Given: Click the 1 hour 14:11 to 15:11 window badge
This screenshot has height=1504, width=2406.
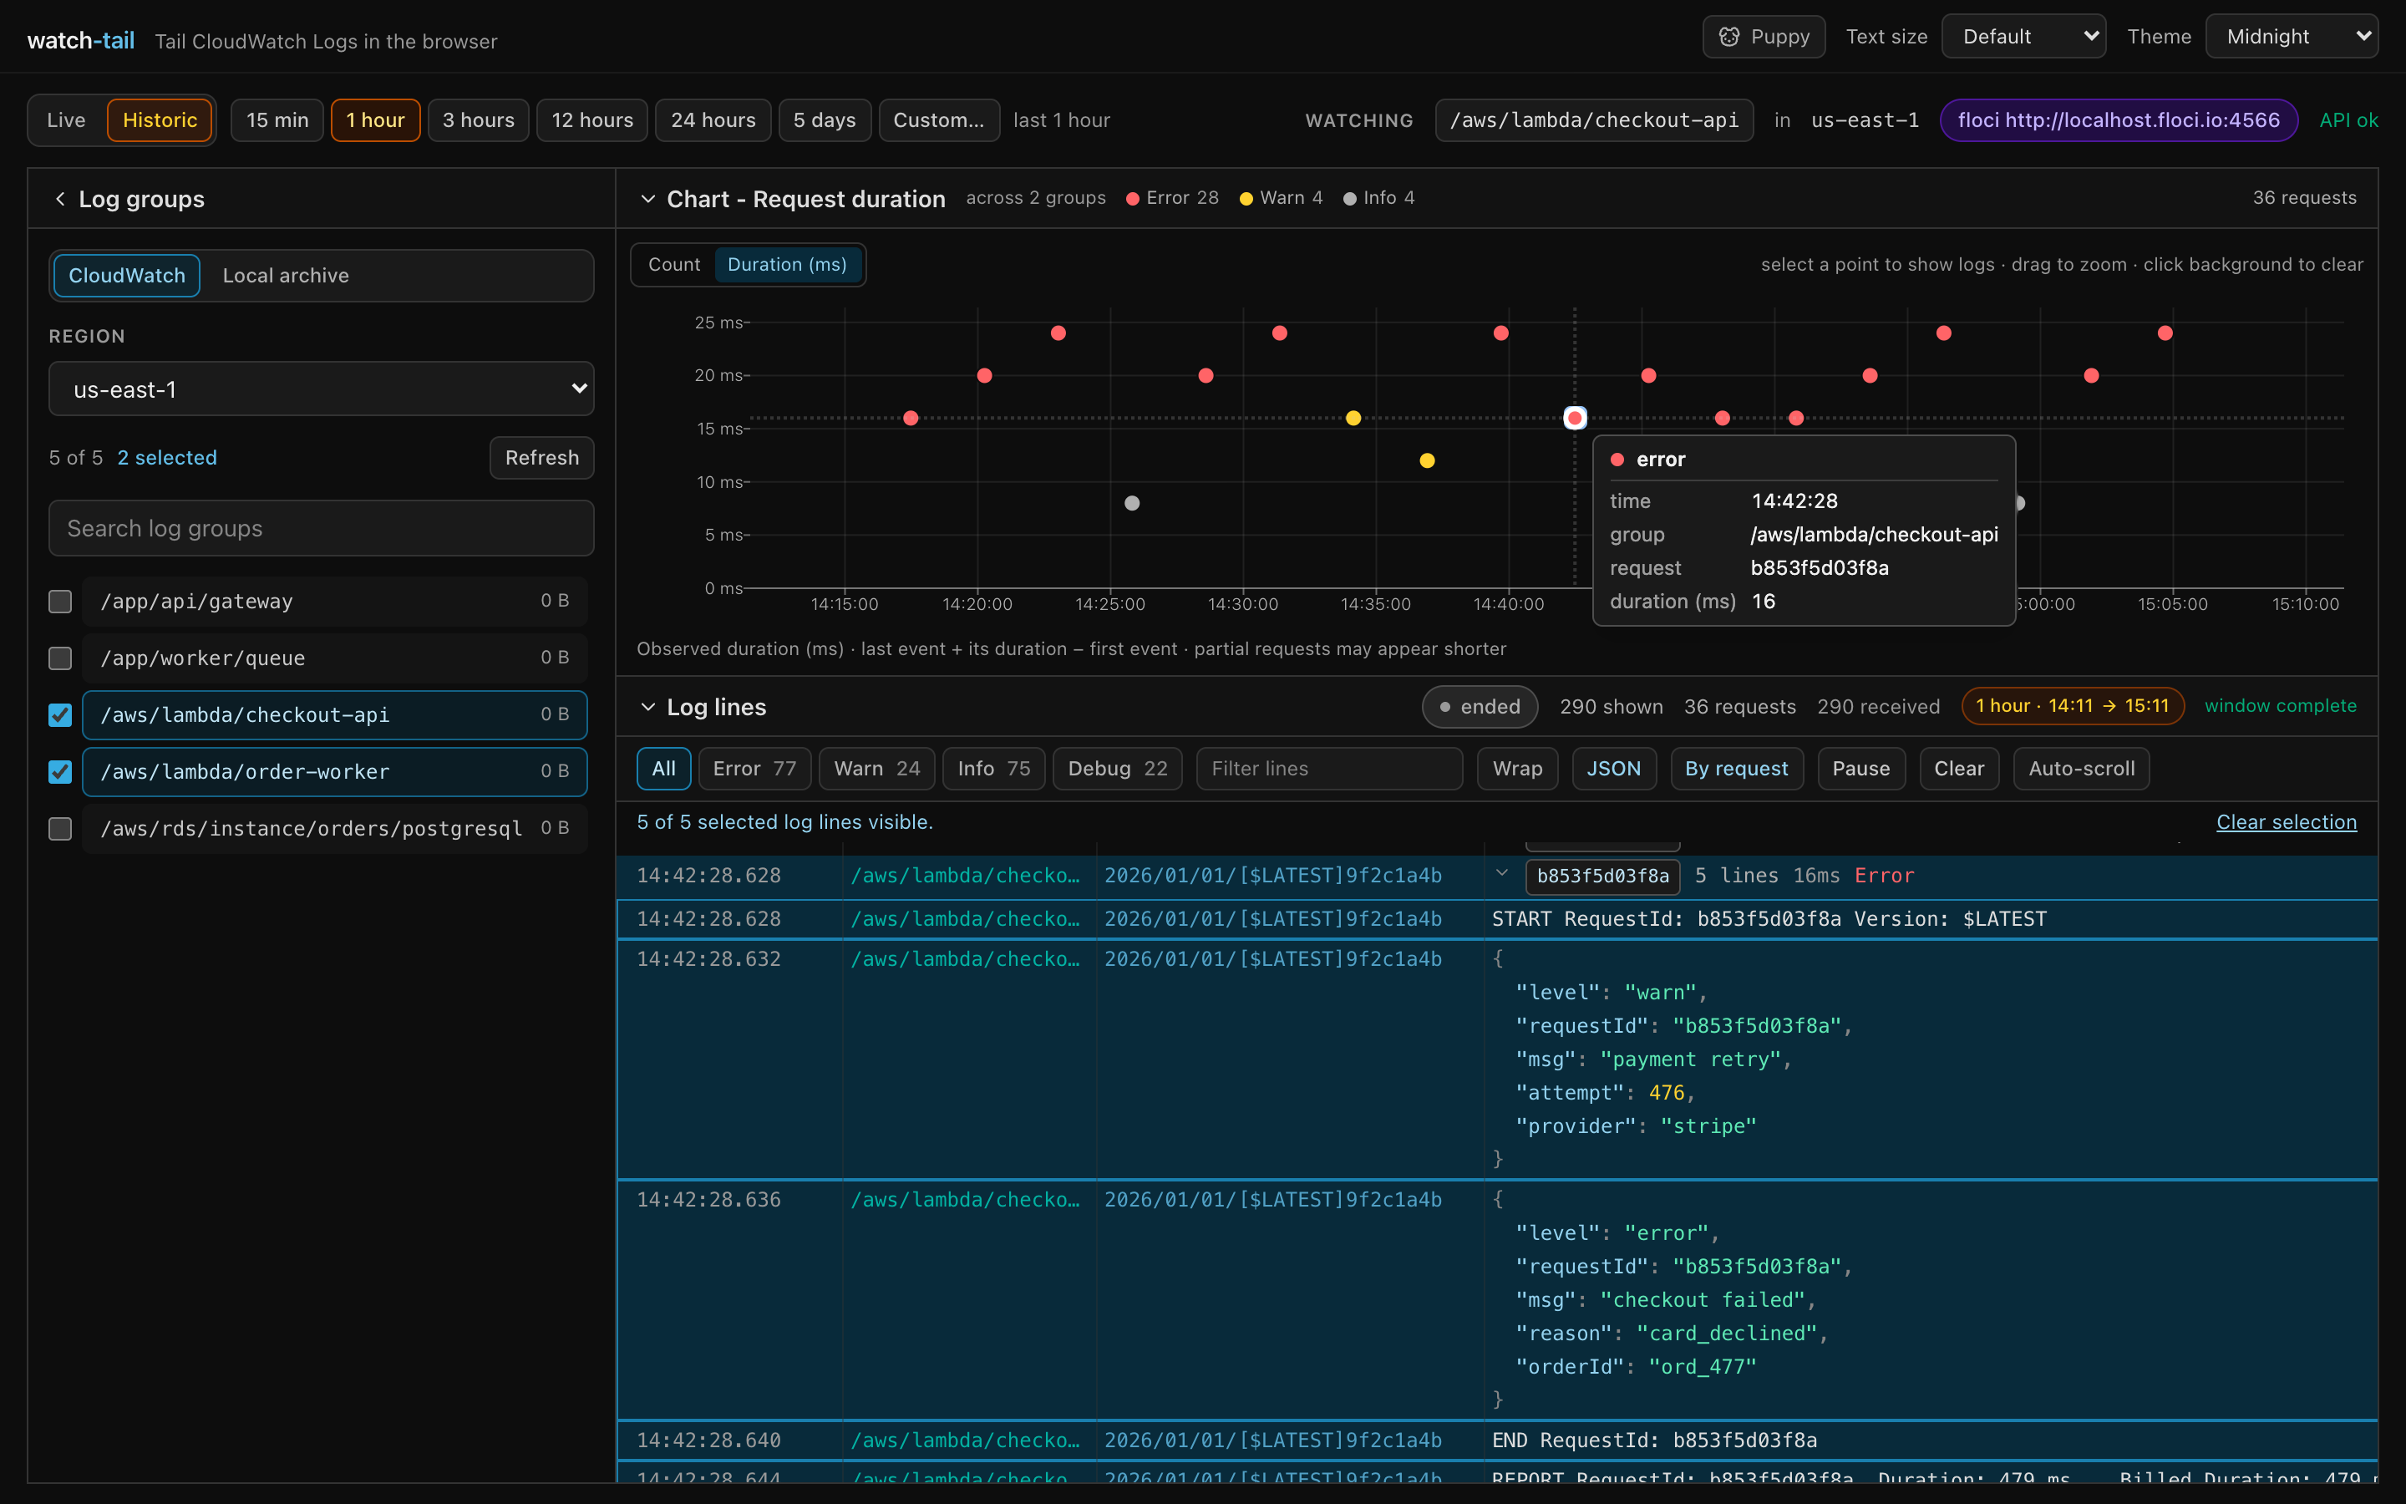Looking at the screenshot, I should [2072, 706].
